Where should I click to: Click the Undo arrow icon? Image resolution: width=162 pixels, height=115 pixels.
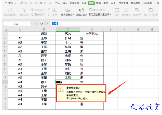click(41, 3)
